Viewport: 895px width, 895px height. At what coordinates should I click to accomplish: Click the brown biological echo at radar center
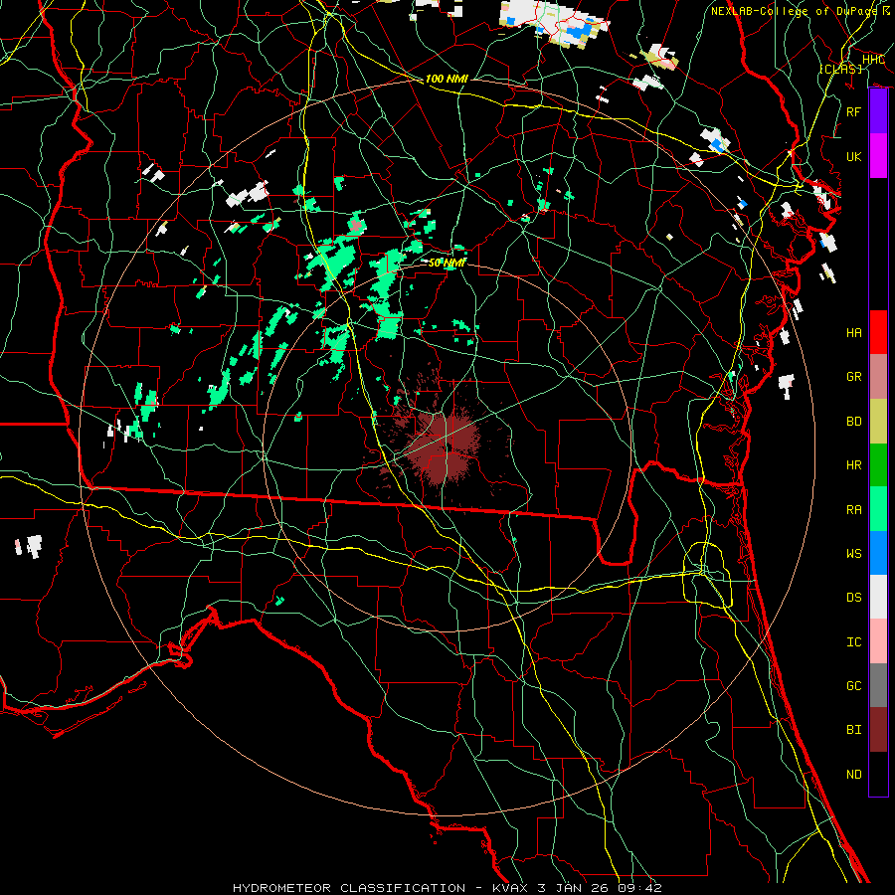pos(447,446)
